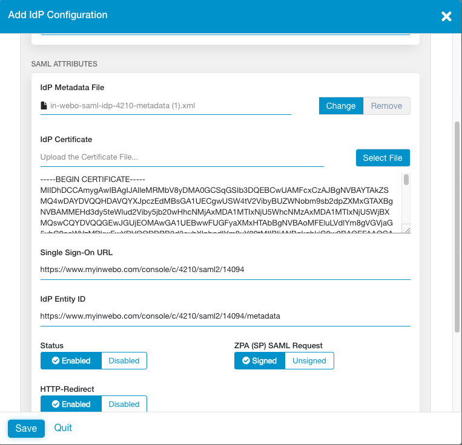
Task: Save the IdP configuration
Action: point(26,428)
